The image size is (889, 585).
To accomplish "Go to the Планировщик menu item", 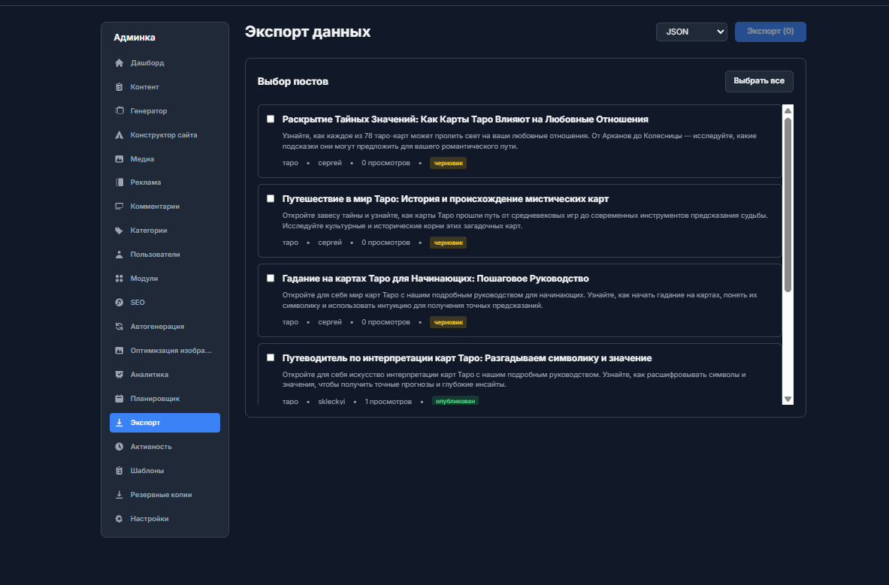I will point(155,399).
